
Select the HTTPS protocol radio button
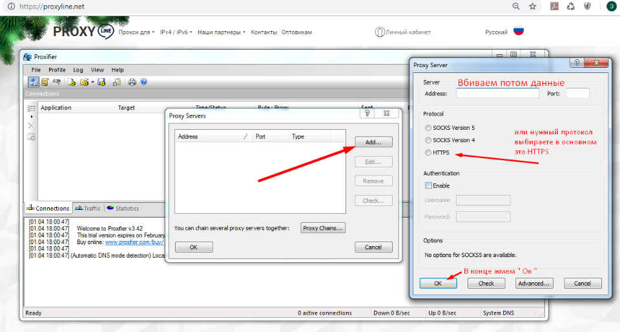[x=428, y=152]
